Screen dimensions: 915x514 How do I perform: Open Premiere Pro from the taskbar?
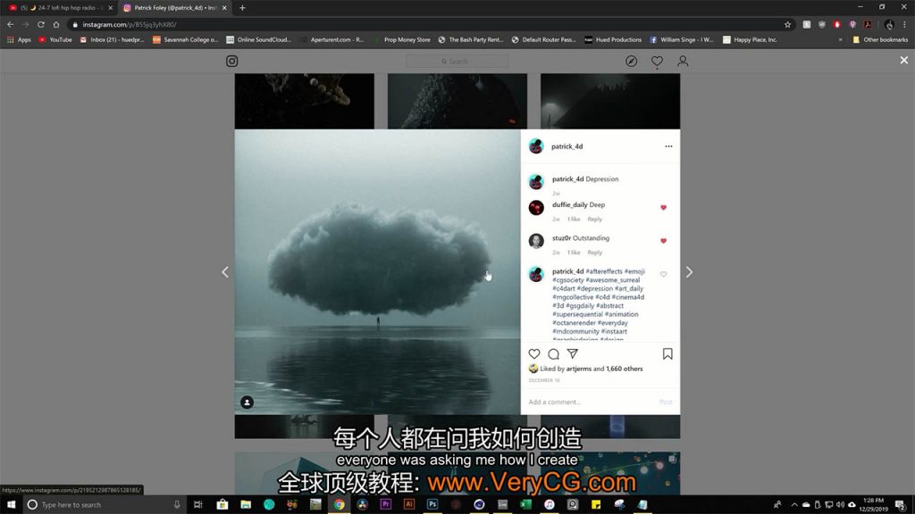(x=386, y=505)
